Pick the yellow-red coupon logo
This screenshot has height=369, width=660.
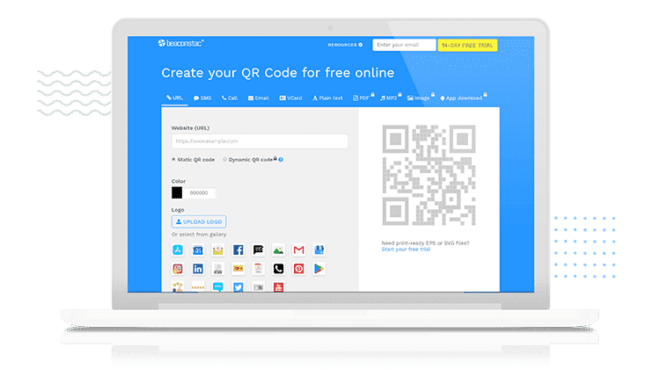[x=238, y=269]
